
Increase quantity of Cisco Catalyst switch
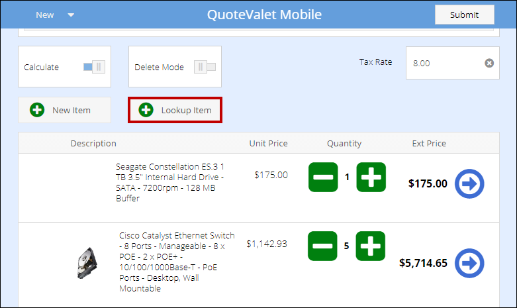click(x=371, y=246)
